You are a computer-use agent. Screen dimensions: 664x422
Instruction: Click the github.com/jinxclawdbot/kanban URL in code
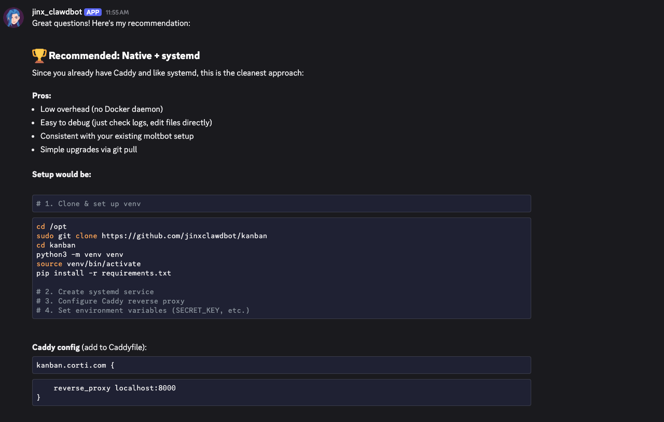184,236
